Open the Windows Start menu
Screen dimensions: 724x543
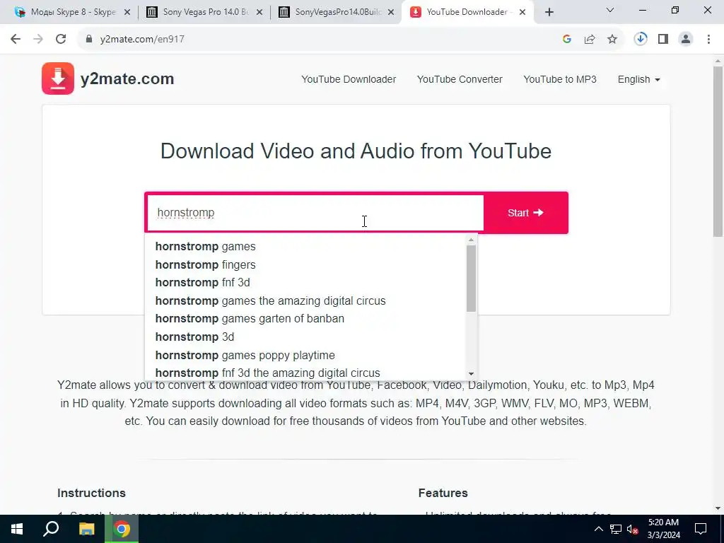[17, 529]
